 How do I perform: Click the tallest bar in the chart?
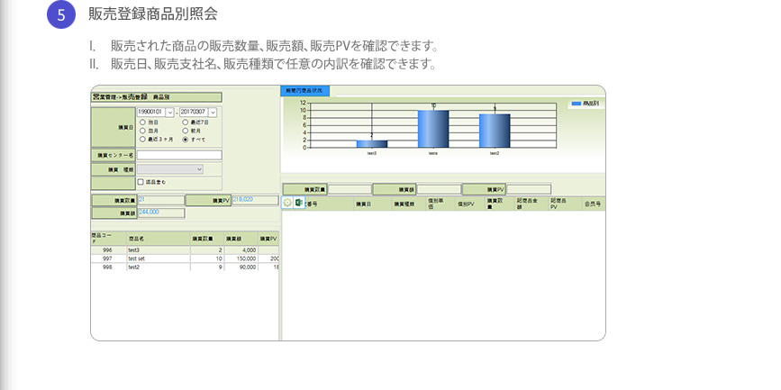[432, 128]
